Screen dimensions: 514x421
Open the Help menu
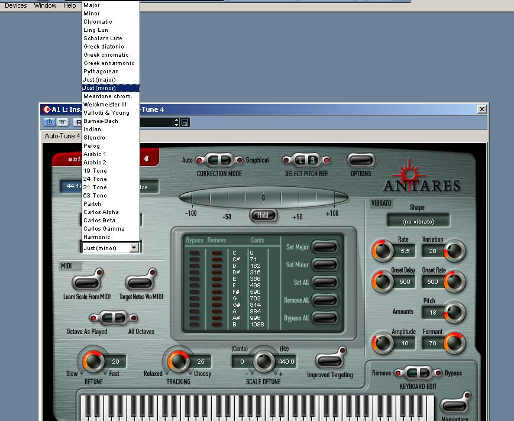[x=69, y=5]
